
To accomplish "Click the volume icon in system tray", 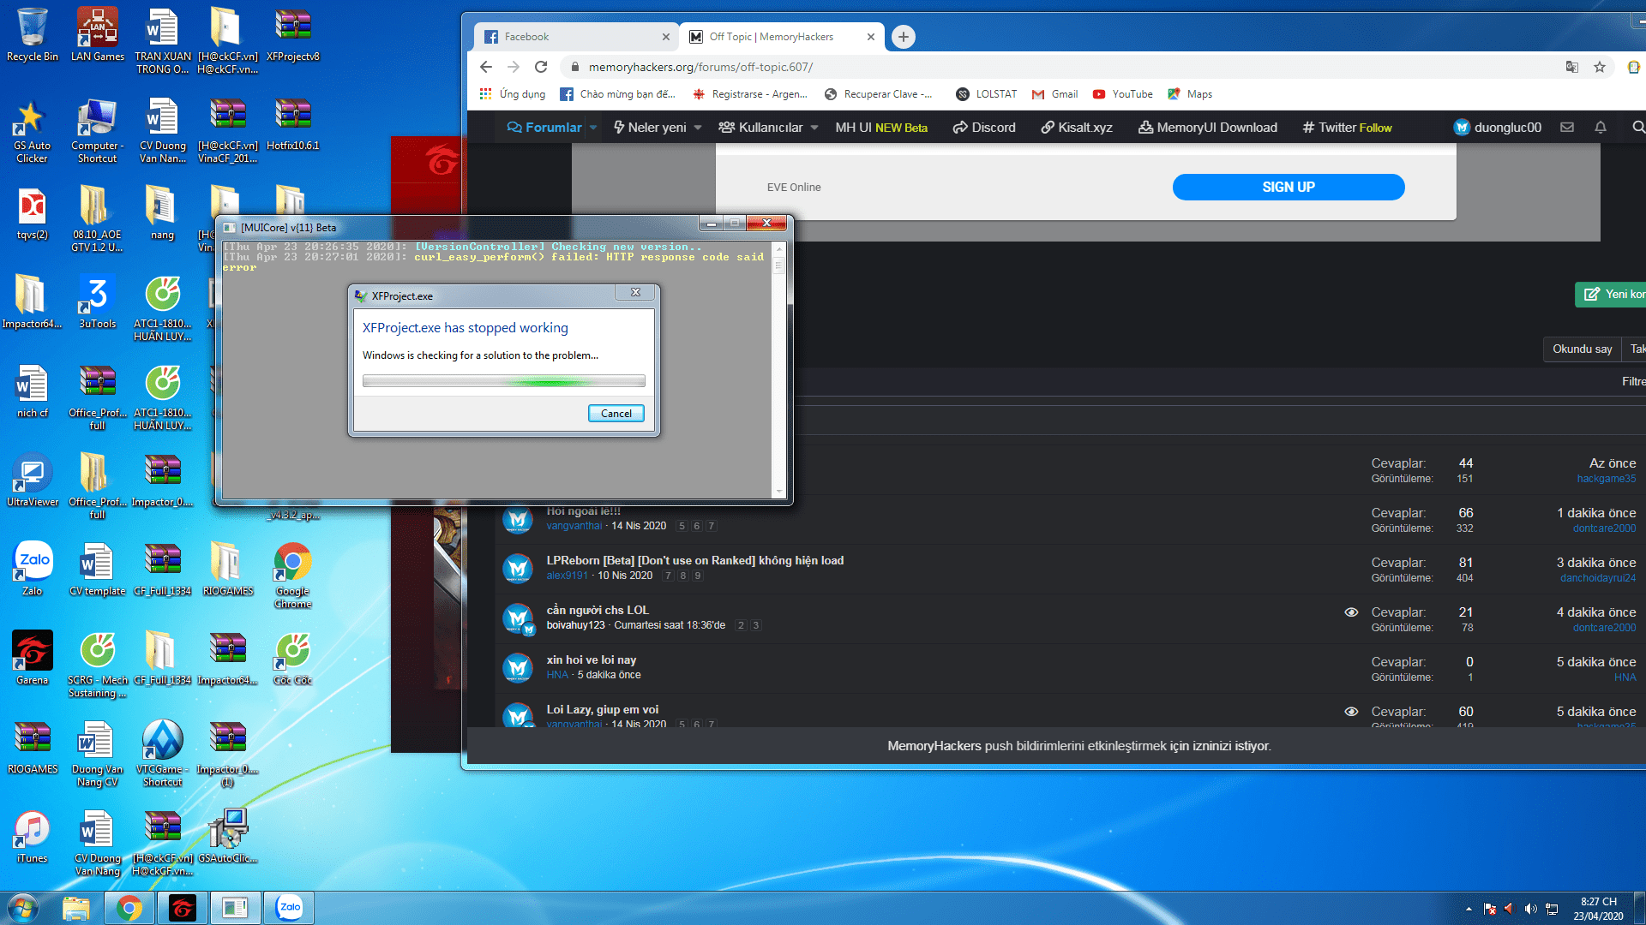I will [1530, 909].
